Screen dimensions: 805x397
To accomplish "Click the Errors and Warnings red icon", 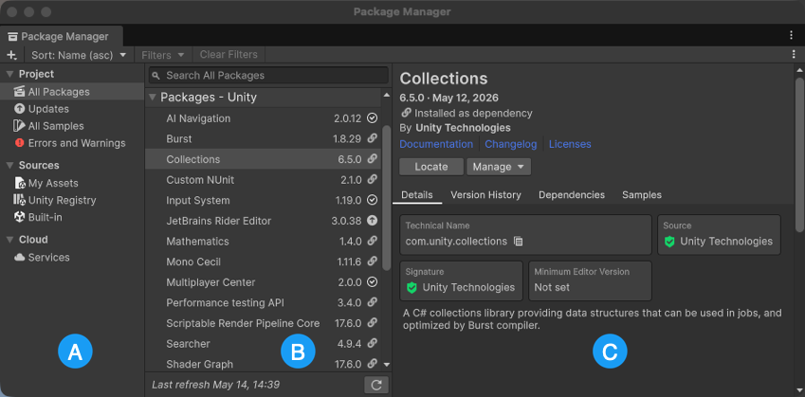I will coord(20,143).
